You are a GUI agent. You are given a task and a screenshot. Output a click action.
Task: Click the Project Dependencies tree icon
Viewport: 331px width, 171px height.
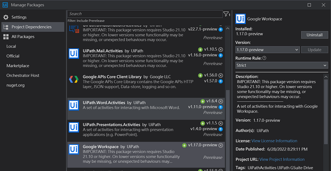[6, 27]
